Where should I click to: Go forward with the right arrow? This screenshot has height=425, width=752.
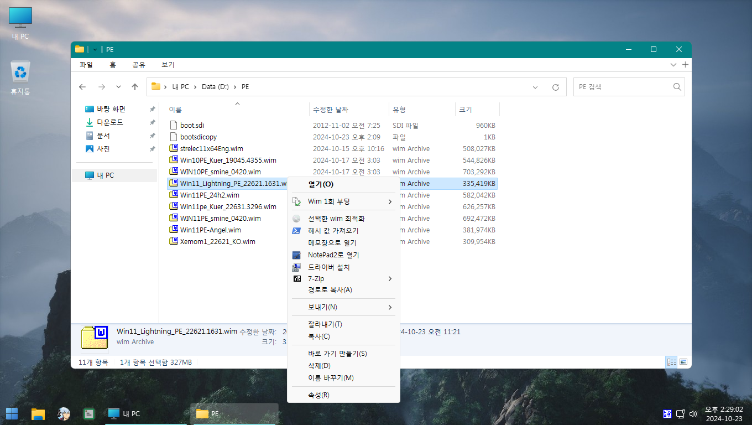[101, 87]
